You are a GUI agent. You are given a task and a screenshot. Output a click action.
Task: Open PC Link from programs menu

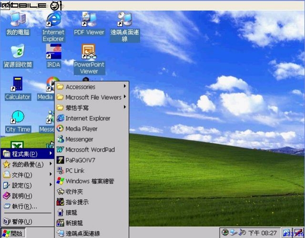click(x=91, y=171)
